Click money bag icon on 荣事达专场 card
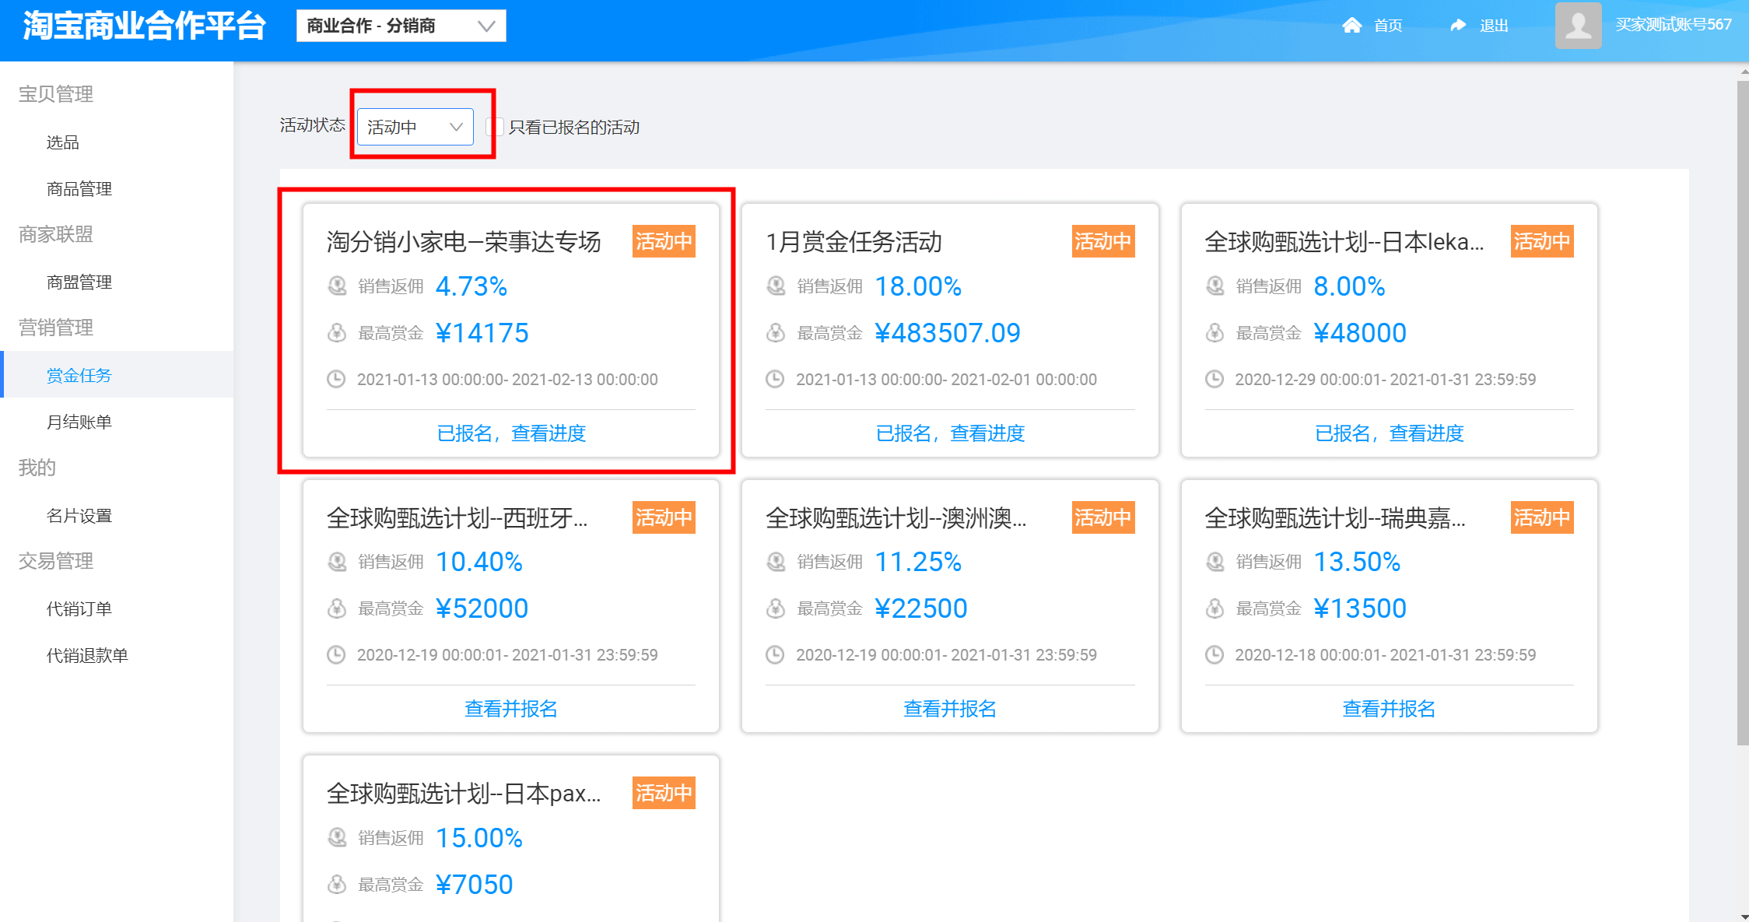1749x922 pixels. pos(336,333)
